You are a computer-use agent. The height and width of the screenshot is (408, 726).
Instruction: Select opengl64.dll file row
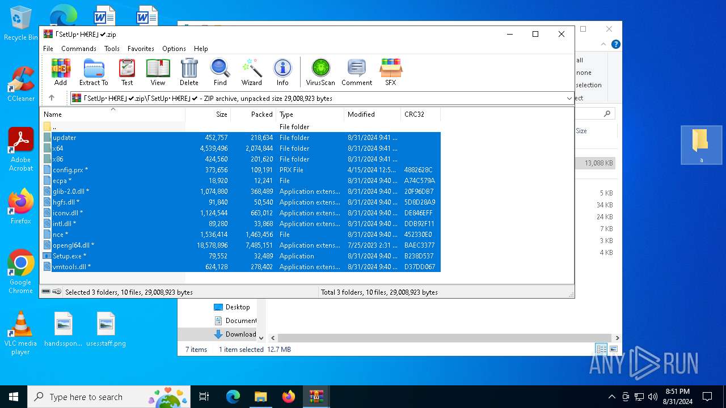(241, 245)
